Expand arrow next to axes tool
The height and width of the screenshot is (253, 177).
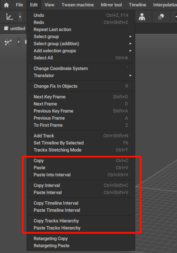pos(20,17)
